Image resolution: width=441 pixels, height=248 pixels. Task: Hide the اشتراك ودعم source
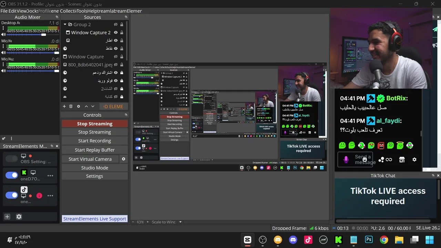point(116,73)
